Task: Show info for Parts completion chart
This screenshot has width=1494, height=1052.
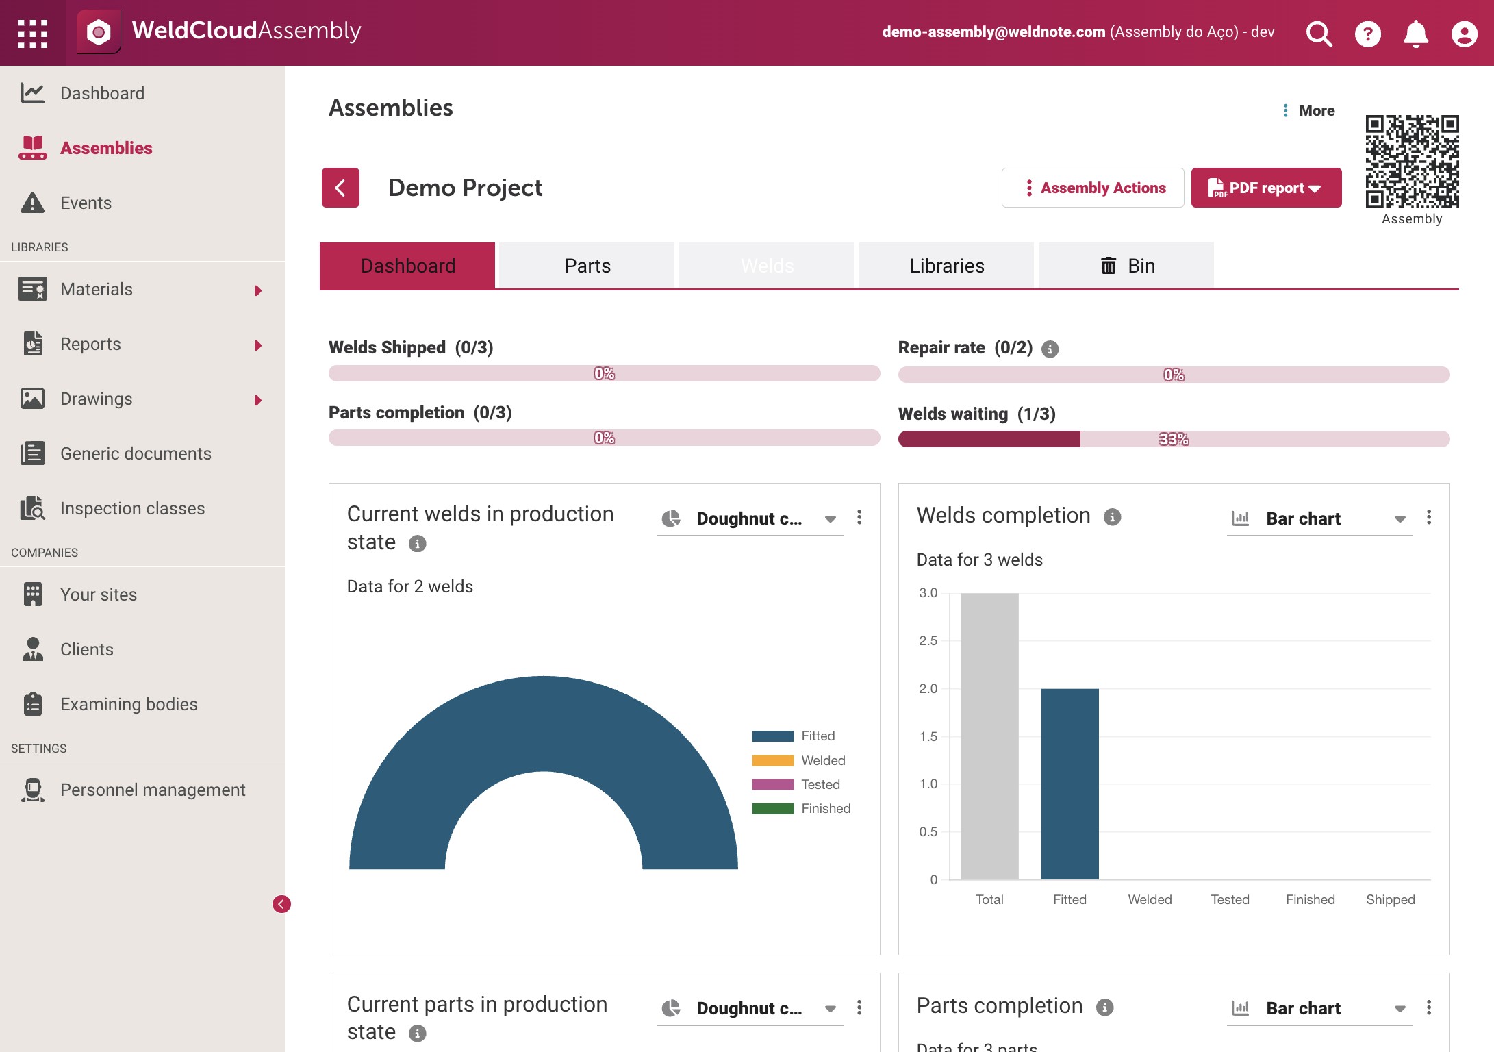Action: point(1104,1007)
